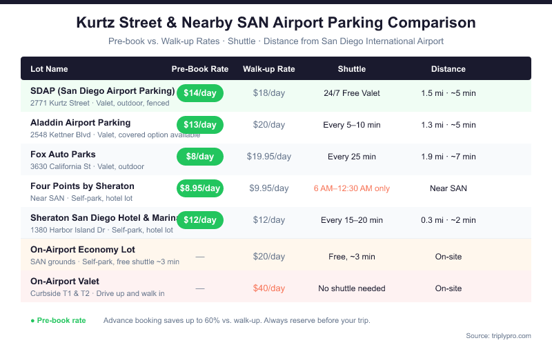Image resolution: width=552 pixels, height=345 pixels.
Task: Click the Fox Auto Parks $8/day badge
Action: click(200, 157)
